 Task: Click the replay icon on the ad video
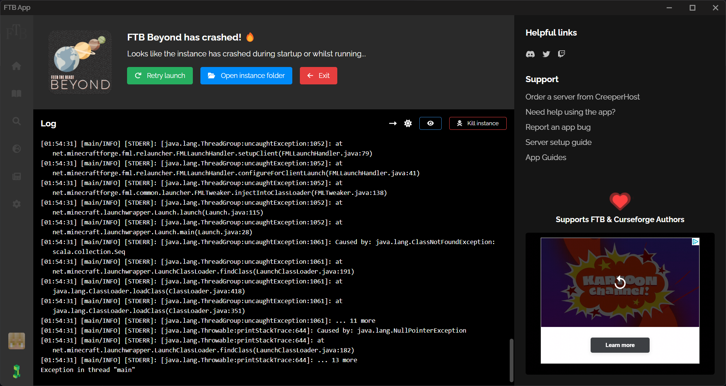620,282
